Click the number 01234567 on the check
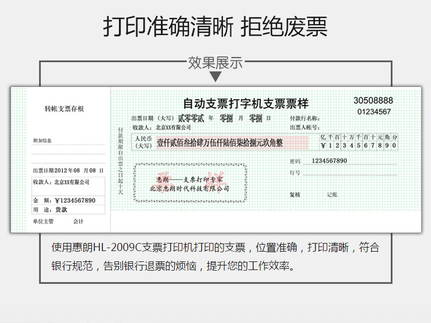The width and height of the screenshot is (431, 323). [x=374, y=112]
